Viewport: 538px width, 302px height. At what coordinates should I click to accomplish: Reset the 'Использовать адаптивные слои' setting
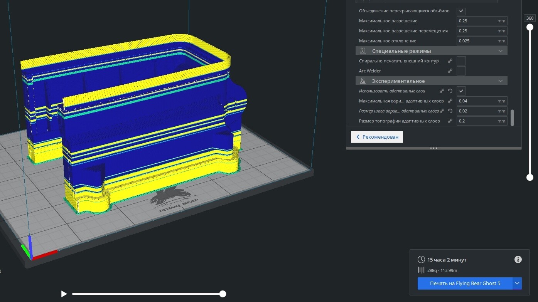click(450, 91)
